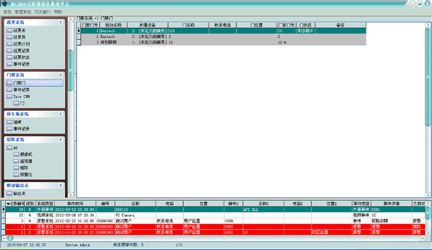Collapse the 矩阵系统 panel chevron
This screenshot has width=432, height=250.
coord(61,140)
